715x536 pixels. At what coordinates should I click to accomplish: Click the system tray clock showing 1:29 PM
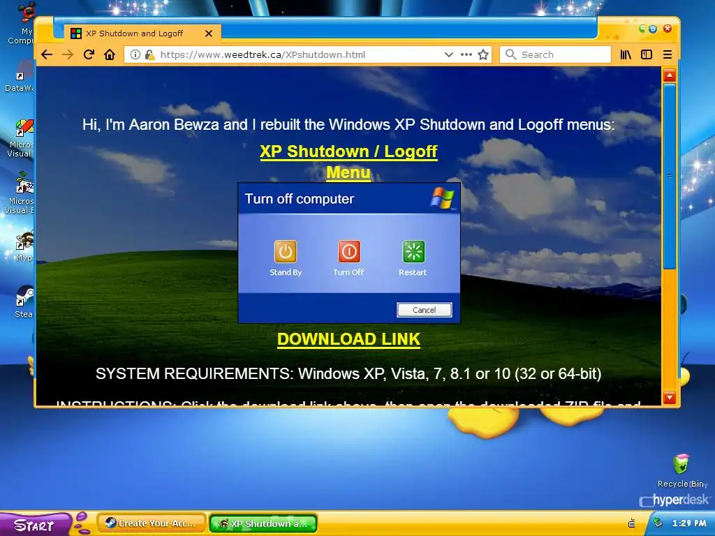(689, 523)
